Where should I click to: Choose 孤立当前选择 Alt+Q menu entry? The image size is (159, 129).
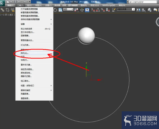point(34,29)
